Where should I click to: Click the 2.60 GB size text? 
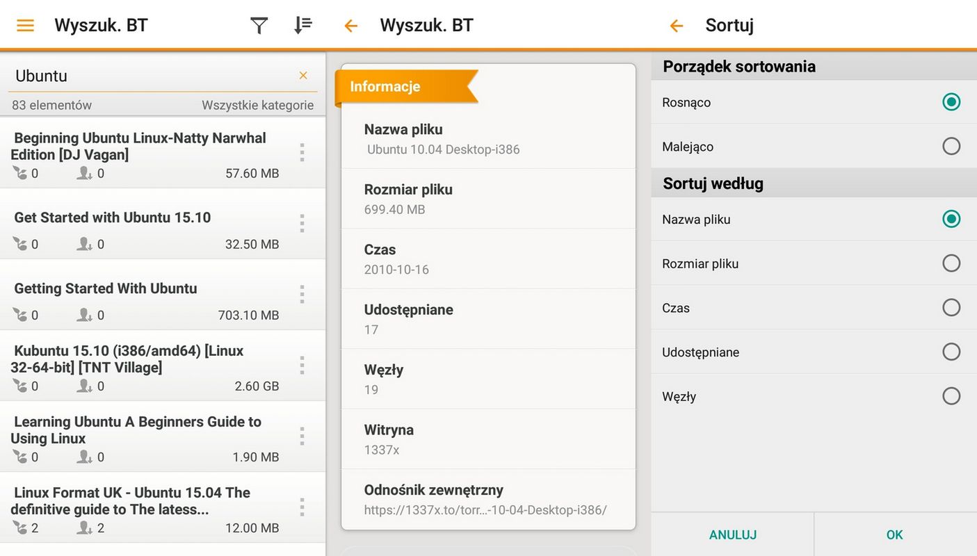pyautogui.click(x=257, y=386)
